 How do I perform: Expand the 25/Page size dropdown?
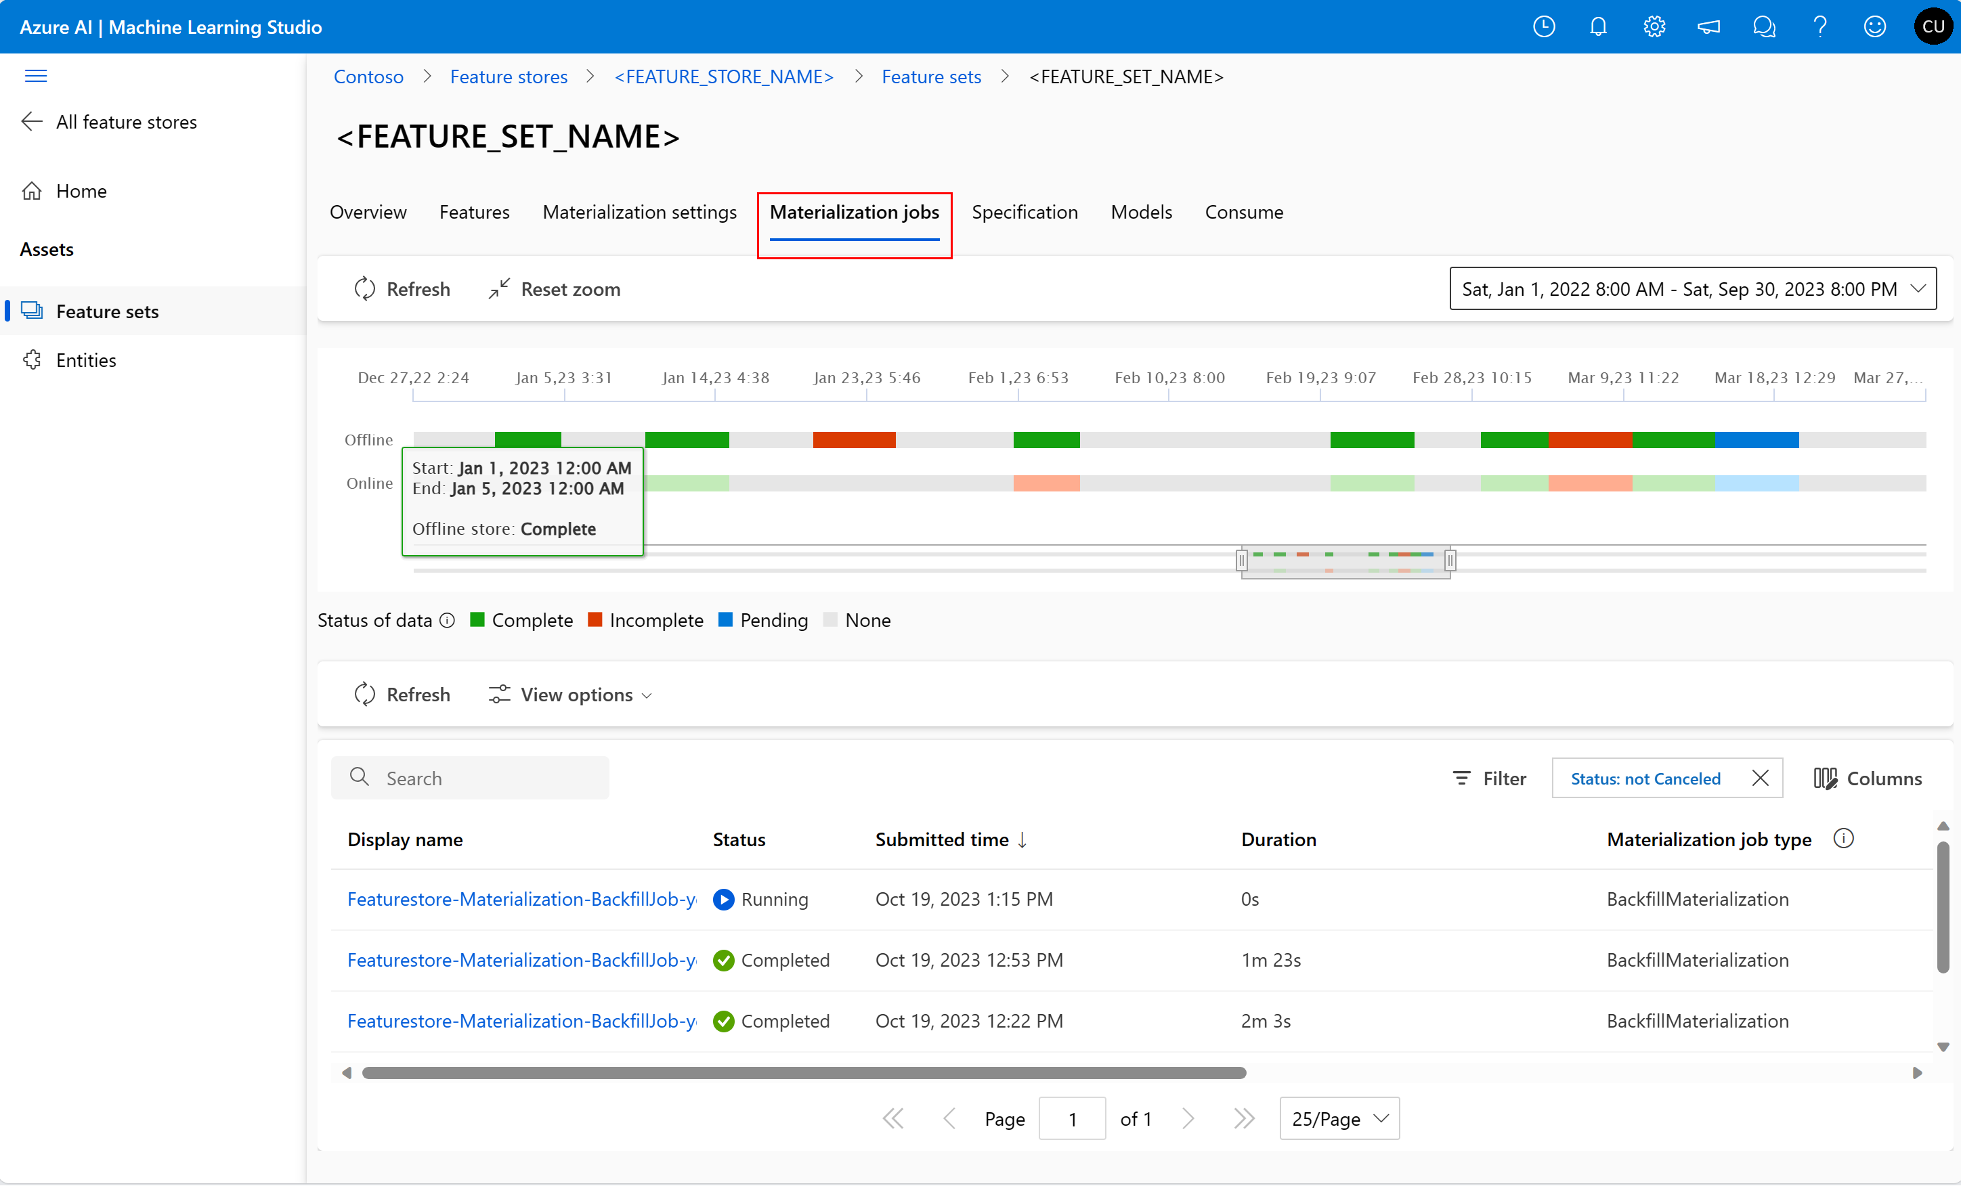1339,1118
